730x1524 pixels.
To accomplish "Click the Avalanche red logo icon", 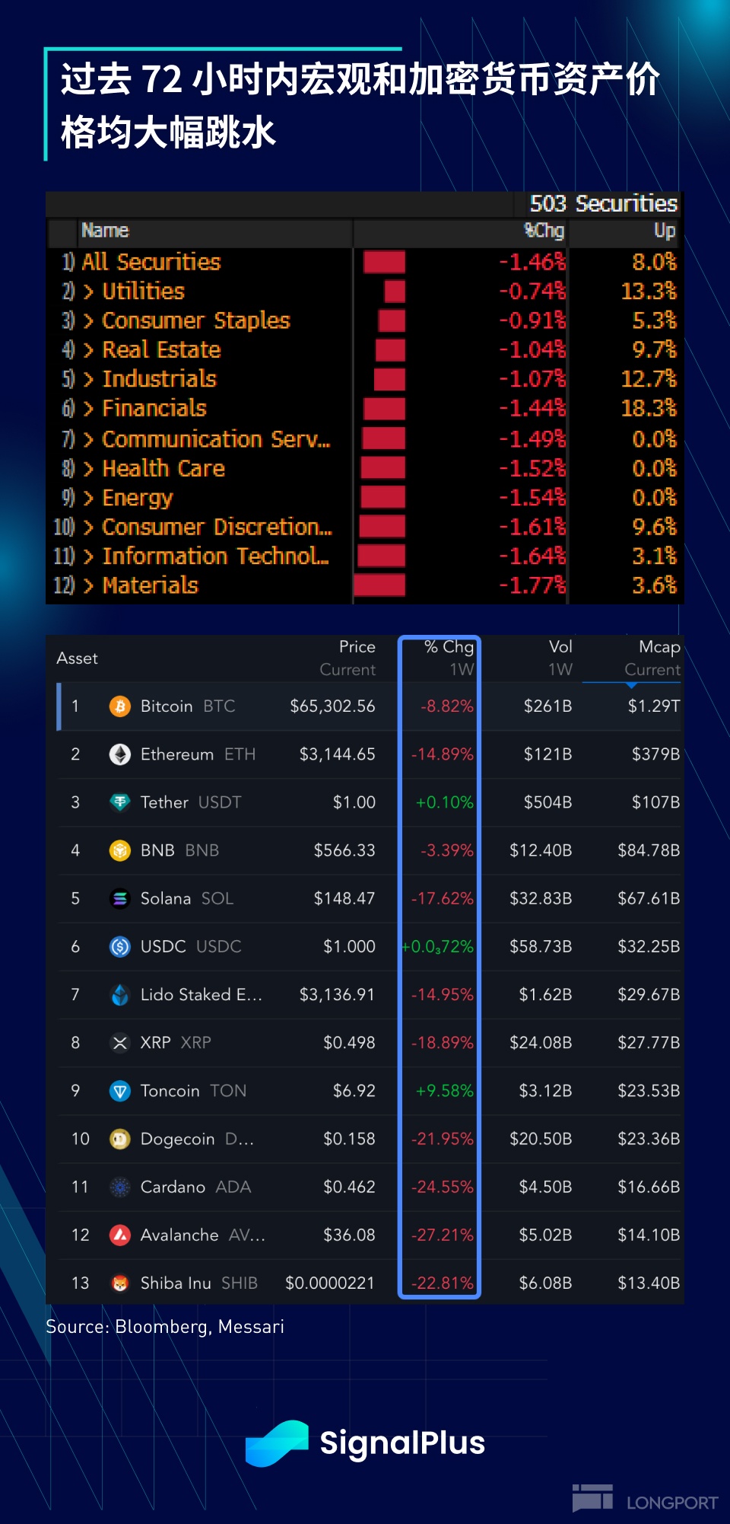I will pyautogui.click(x=119, y=1235).
